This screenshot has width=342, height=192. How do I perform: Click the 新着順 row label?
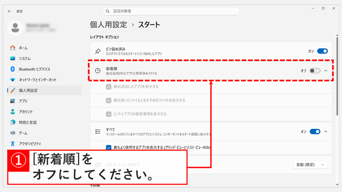112,69
